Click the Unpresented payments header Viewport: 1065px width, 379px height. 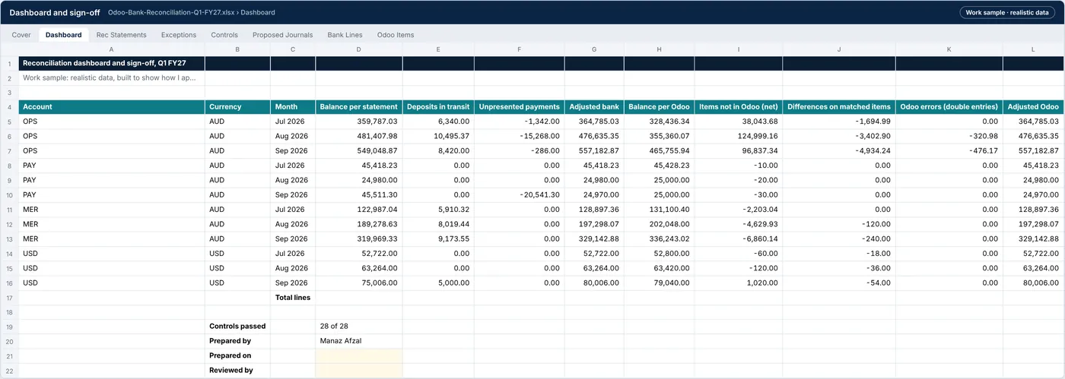[520, 107]
